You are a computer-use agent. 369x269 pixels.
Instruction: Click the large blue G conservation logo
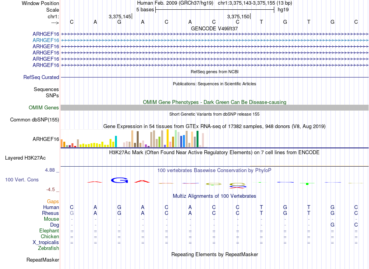tap(119, 180)
